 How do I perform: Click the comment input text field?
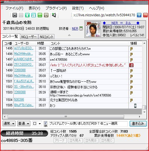pos(88,123)
